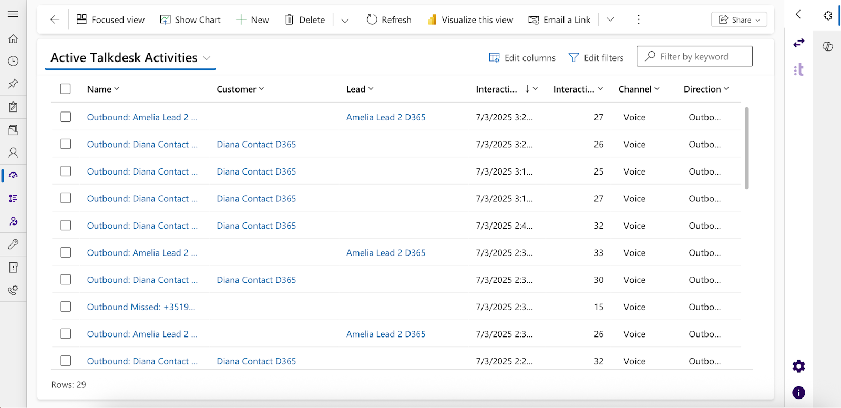The height and width of the screenshot is (408, 841).
Task: Open the Lead column header menu
Action: (360, 89)
